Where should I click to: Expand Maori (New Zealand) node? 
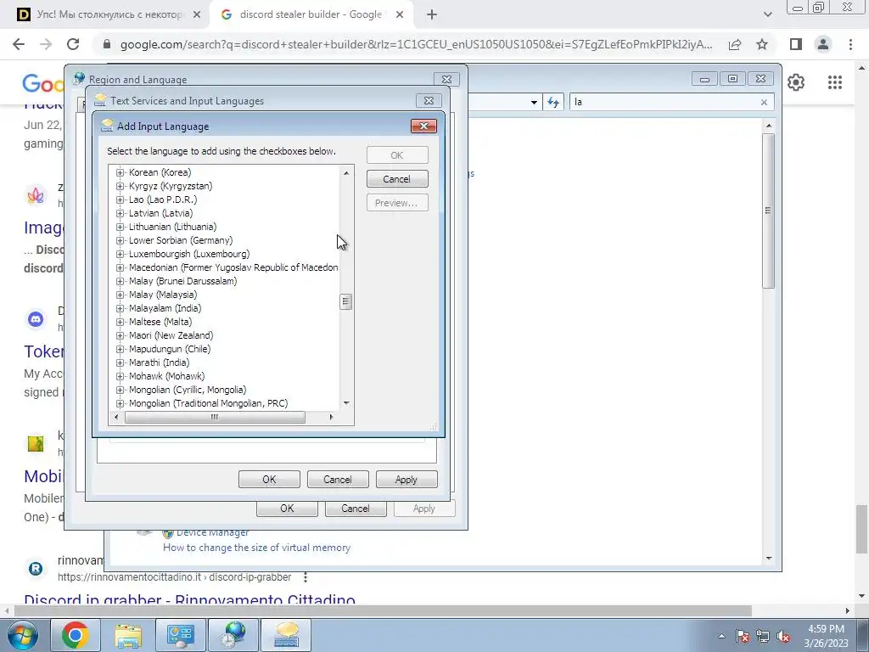[x=120, y=335]
